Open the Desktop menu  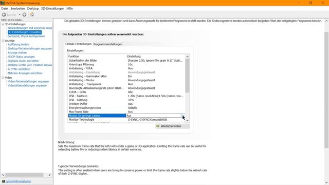coord(33,9)
